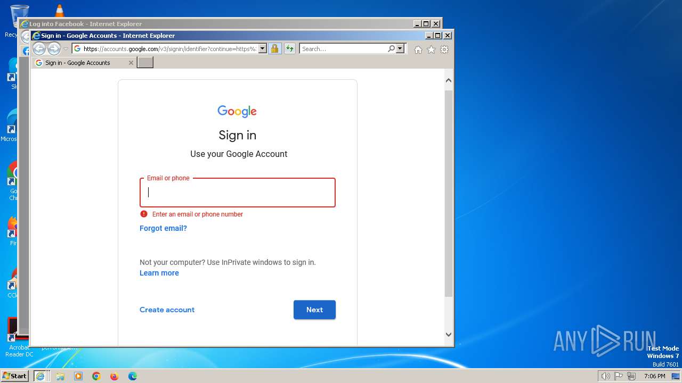Viewport: 682px width, 383px height.
Task: Click the Google logo
Action: click(x=237, y=111)
